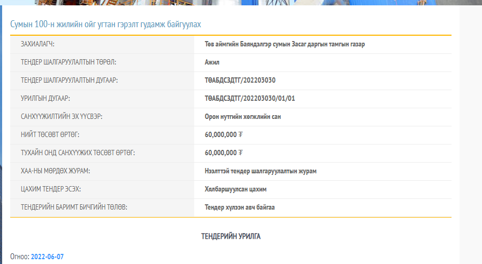Select invitation number ТӨАБДСЗДТГ/202203030/01/01 value

(250, 99)
